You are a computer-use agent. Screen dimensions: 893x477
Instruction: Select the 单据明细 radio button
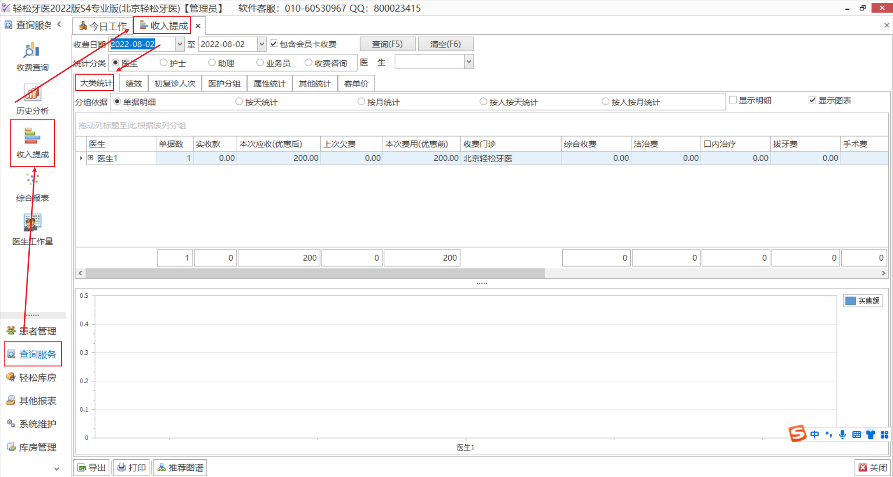pyautogui.click(x=117, y=101)
